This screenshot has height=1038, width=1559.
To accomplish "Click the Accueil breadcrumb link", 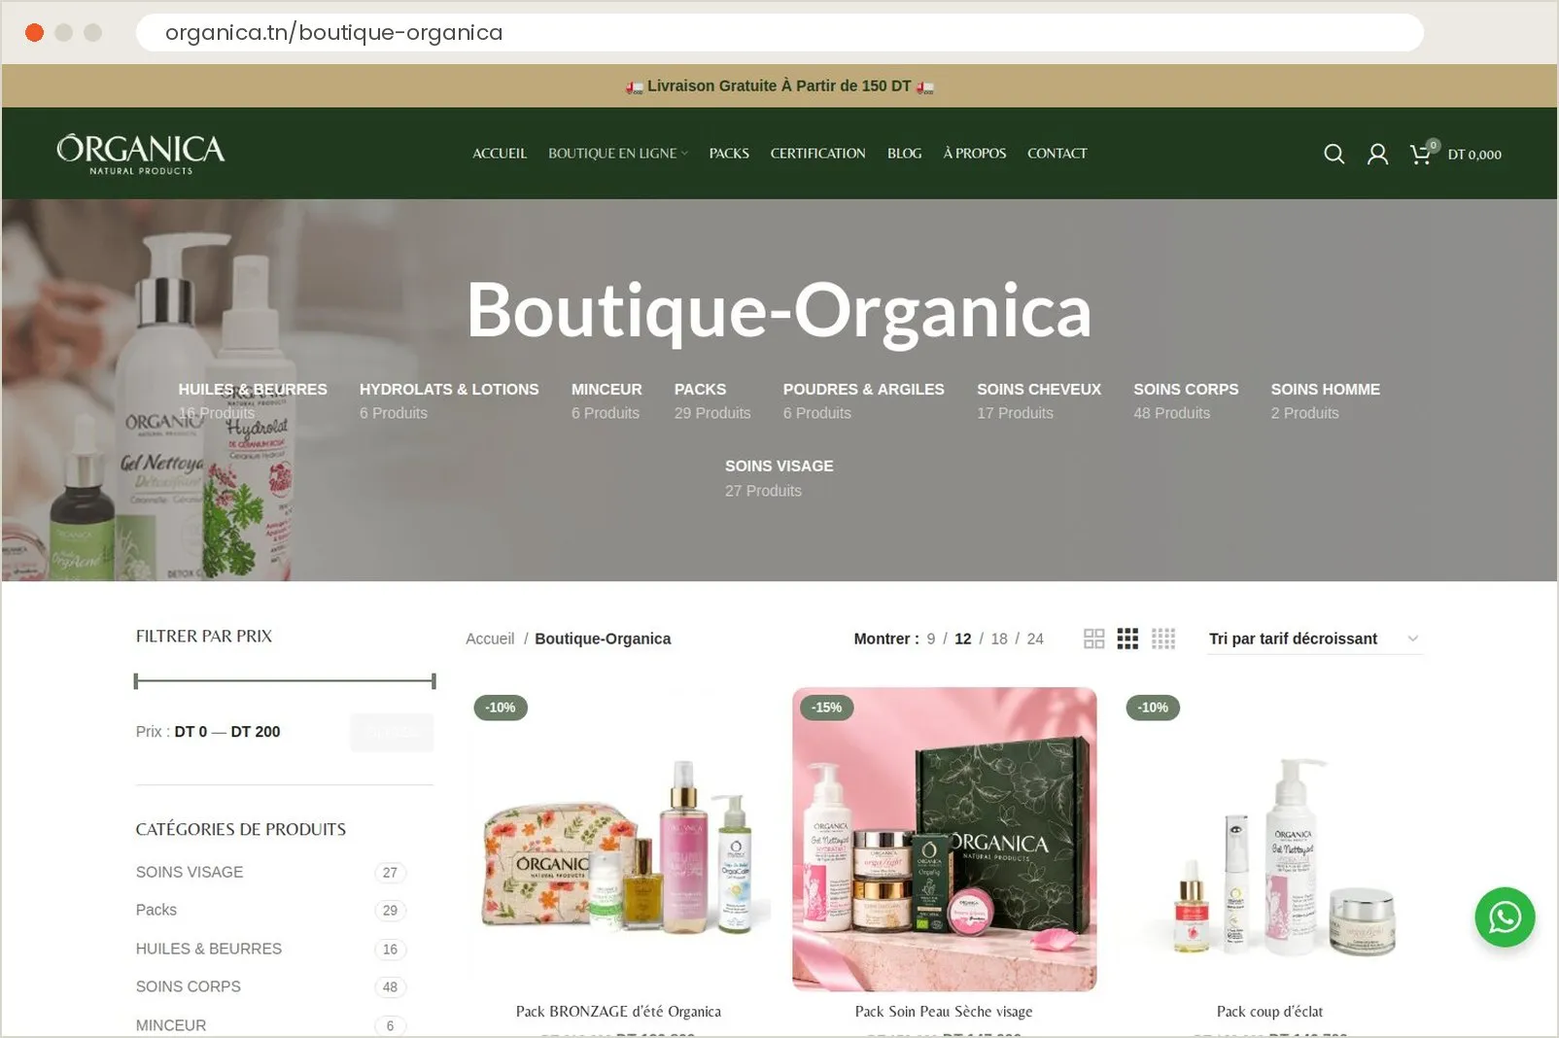I will point(490,639).
